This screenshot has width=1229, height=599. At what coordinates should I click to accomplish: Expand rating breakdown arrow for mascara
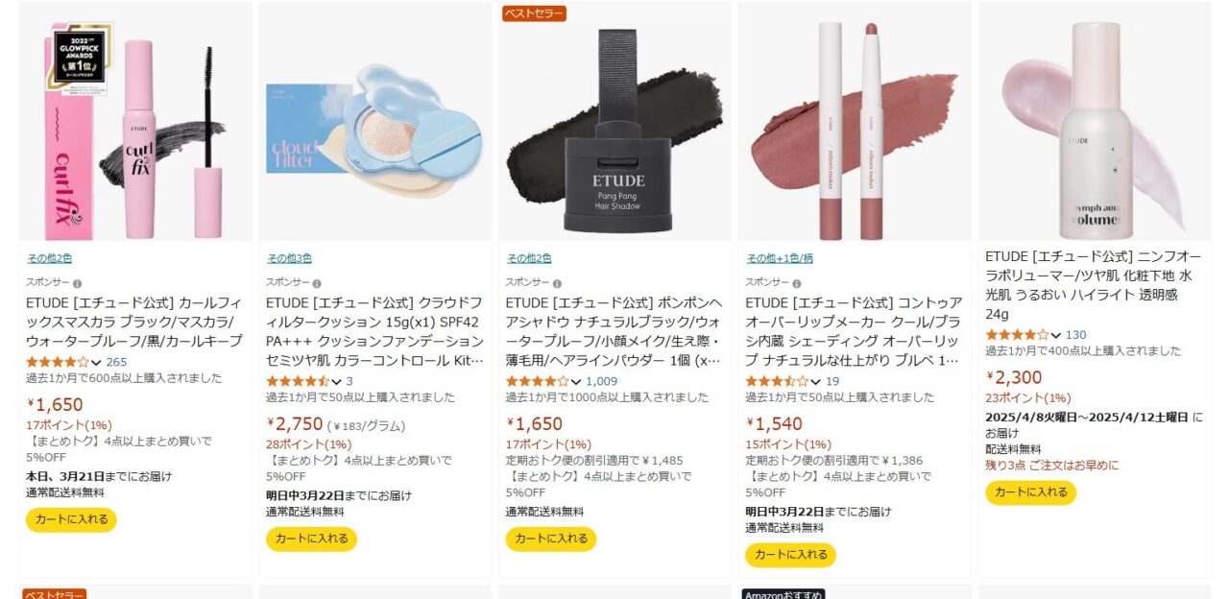(x=96, y=363)
